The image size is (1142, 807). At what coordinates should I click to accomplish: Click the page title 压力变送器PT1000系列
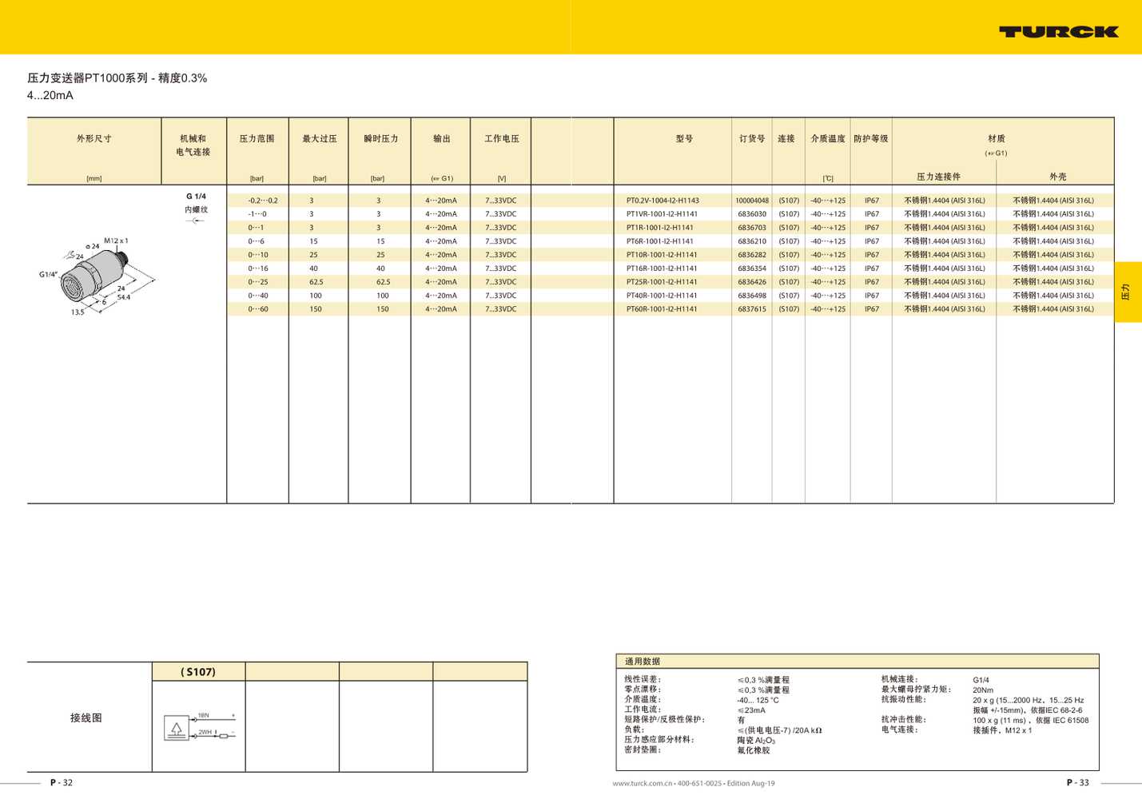point(88,78)
